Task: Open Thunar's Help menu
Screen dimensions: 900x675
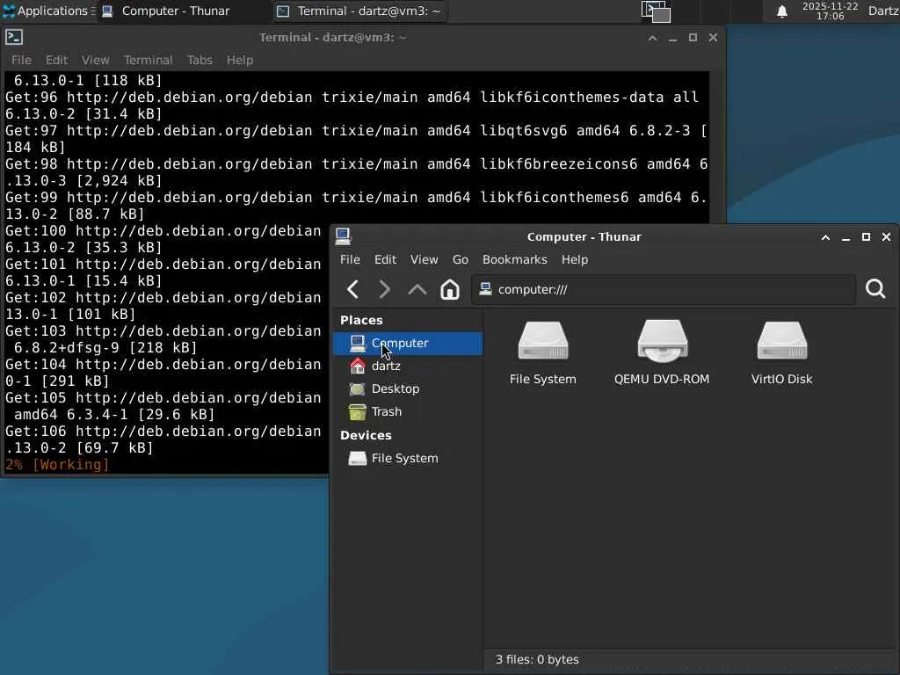Action: [x=575, y=259]
